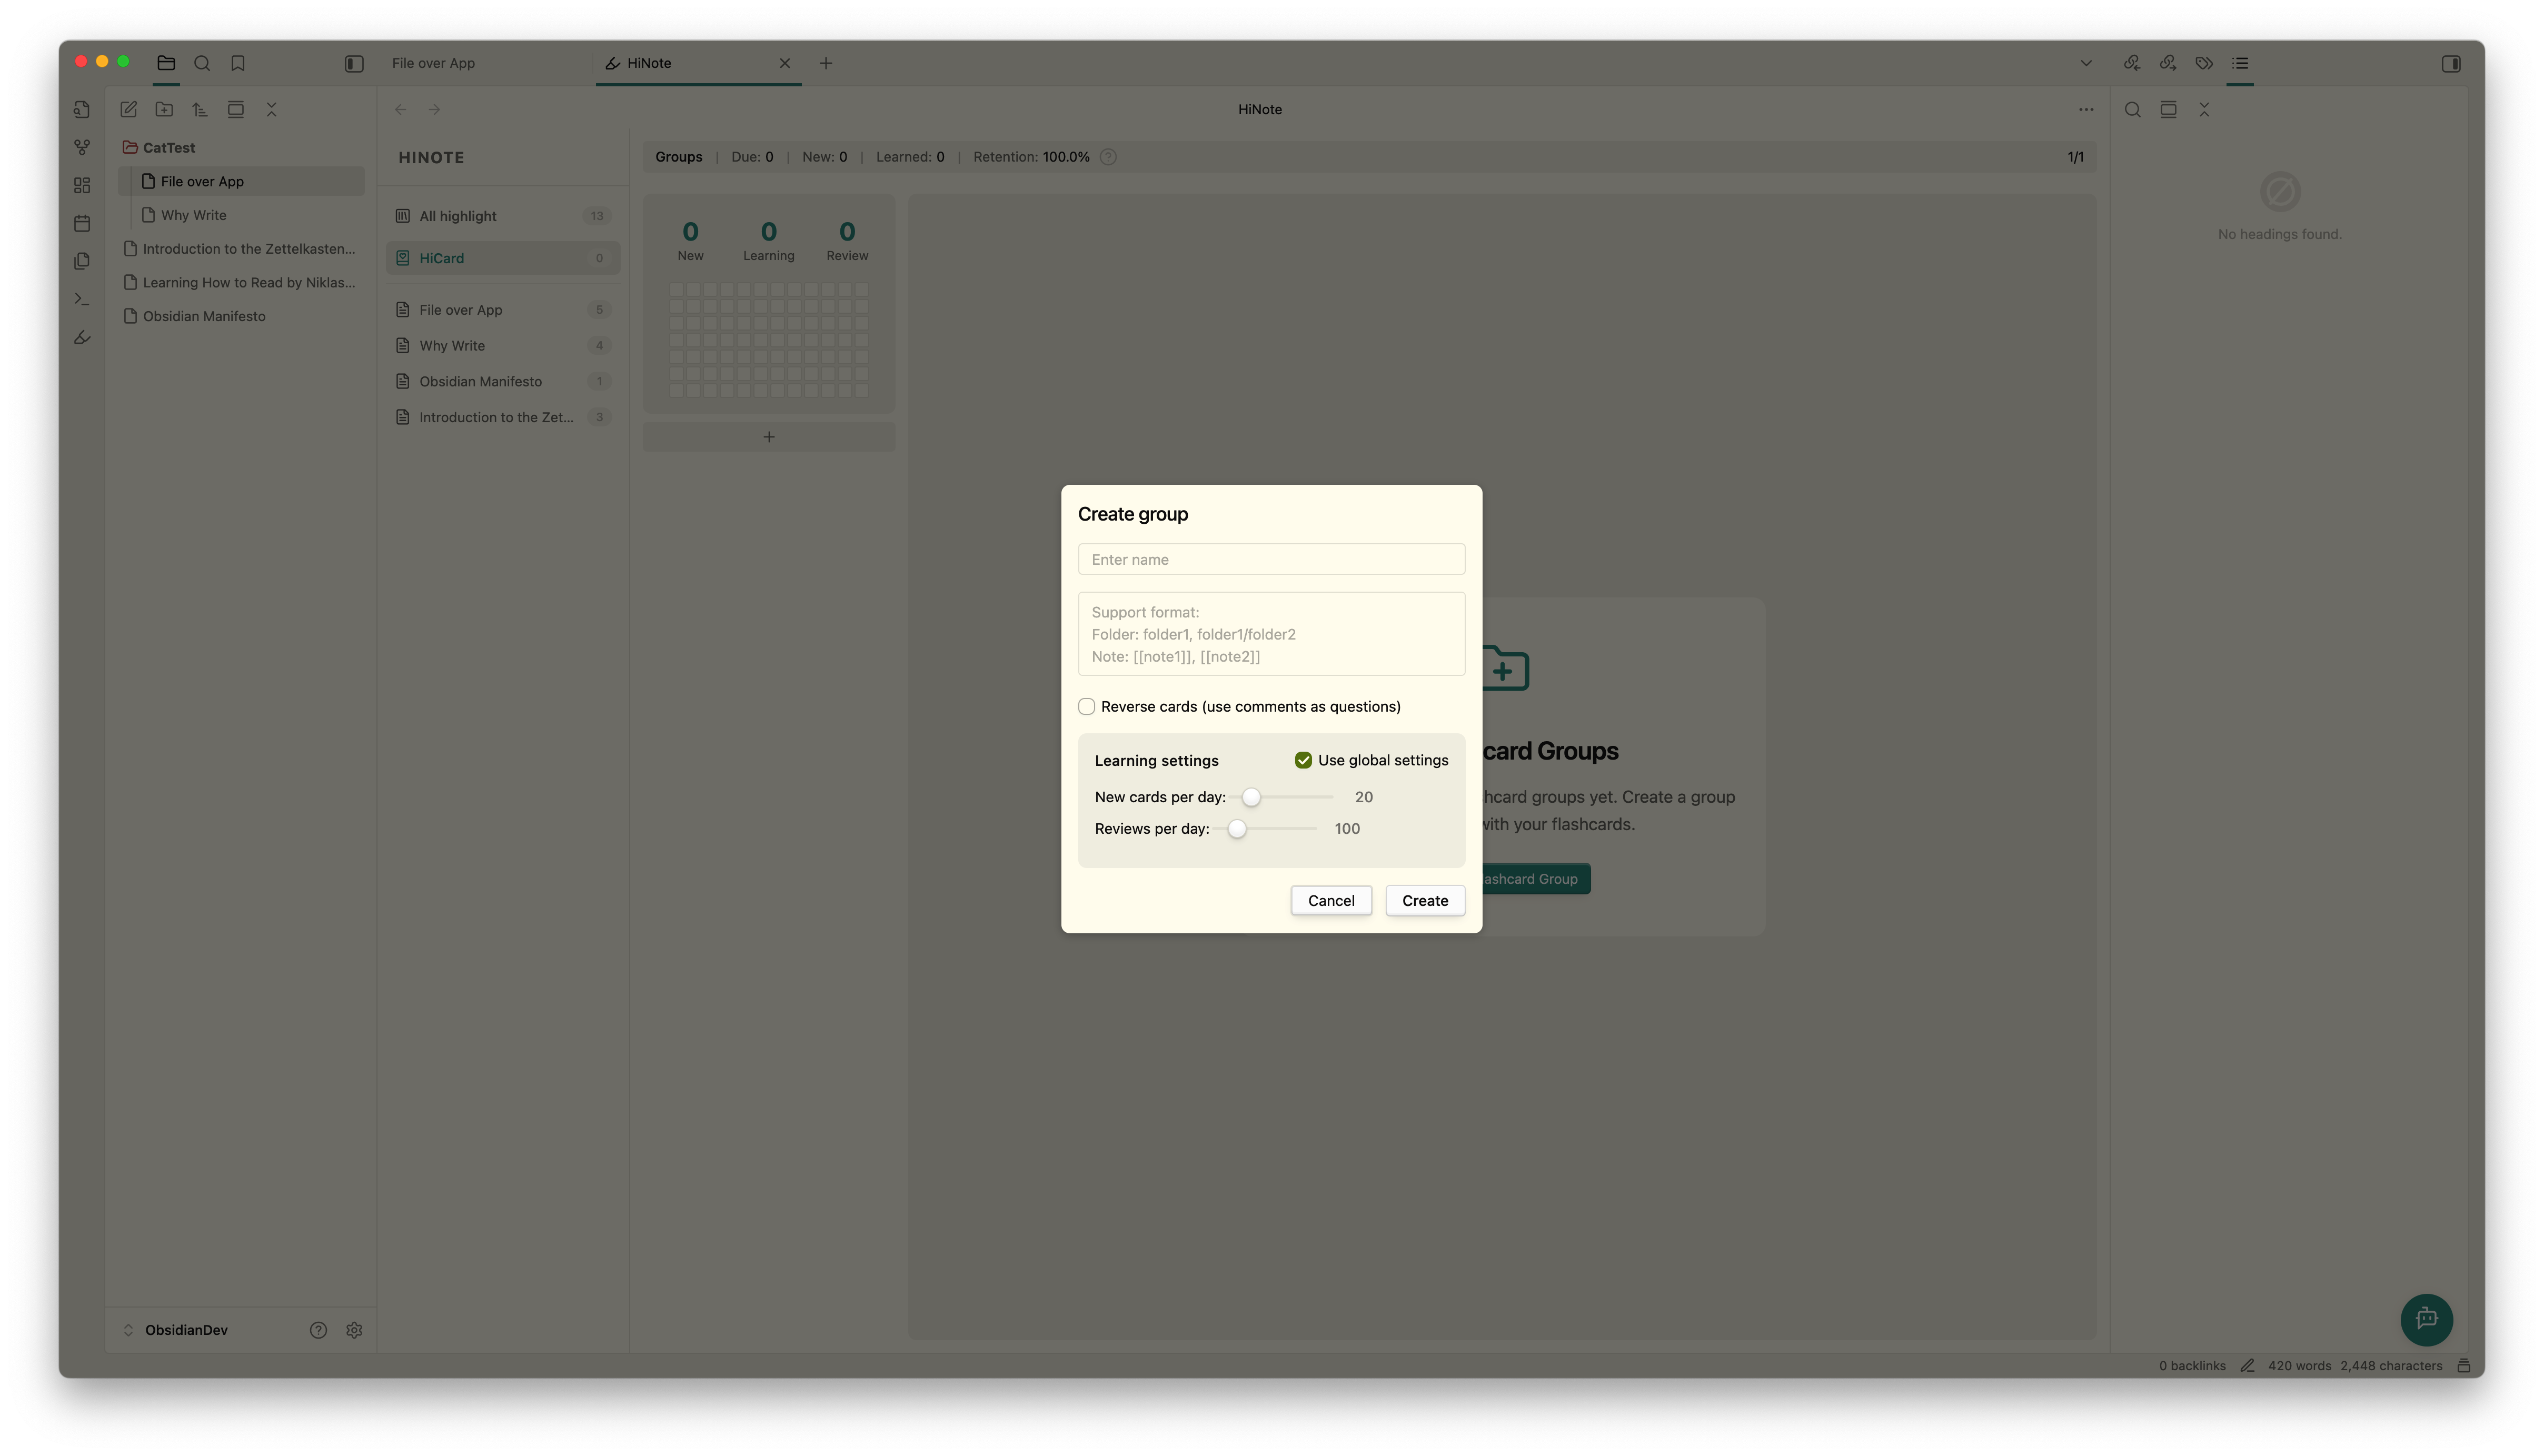Toggle the right sidebar icon
Screen dimensions: 2544x1456
[x=2451, y=63]
